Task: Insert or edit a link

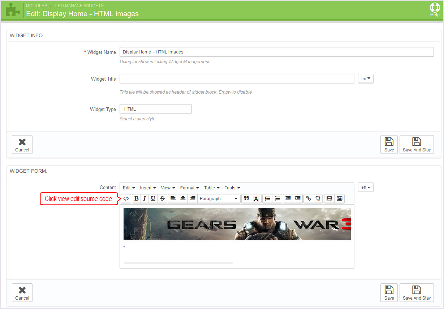Action: coord(309,198)
